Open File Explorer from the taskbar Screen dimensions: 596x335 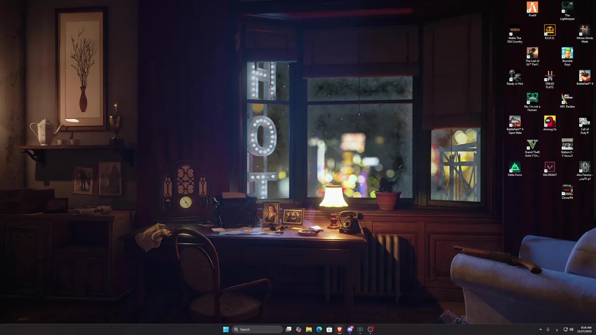(x=309, y=329)
